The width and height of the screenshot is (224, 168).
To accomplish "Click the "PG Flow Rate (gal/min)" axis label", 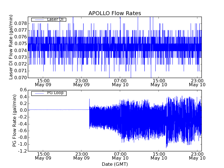I will tap(14, 120).
